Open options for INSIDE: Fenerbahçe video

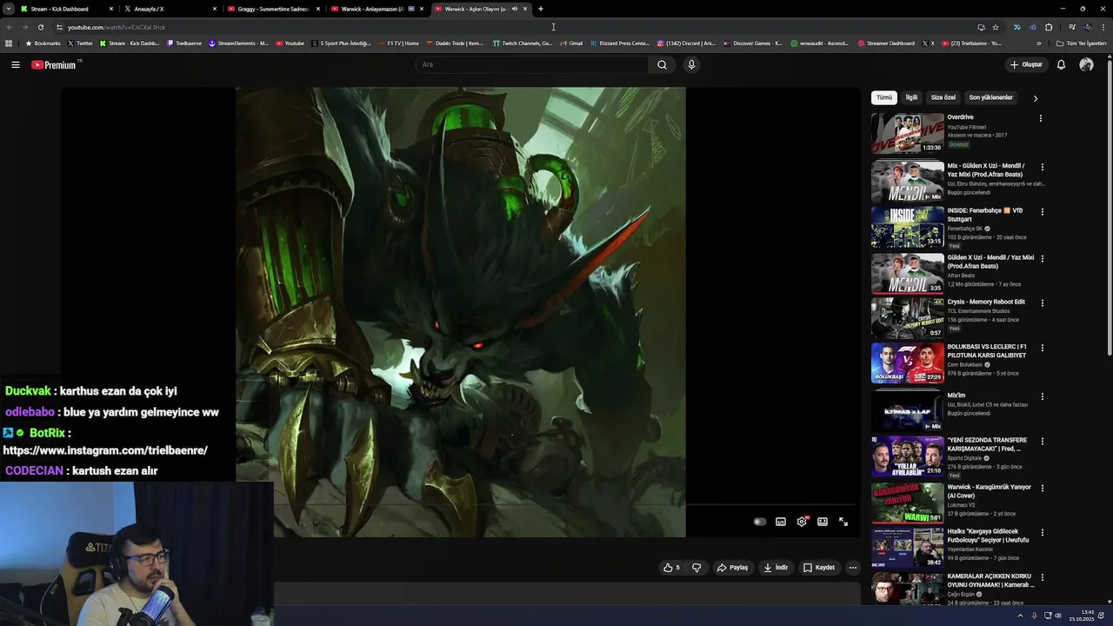click(1043, 211)
